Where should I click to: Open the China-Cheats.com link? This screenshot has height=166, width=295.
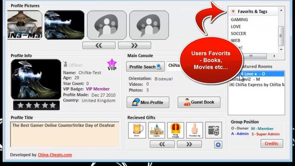(55, 155)
